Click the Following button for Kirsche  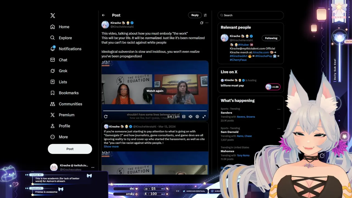[x=271, y=38]
